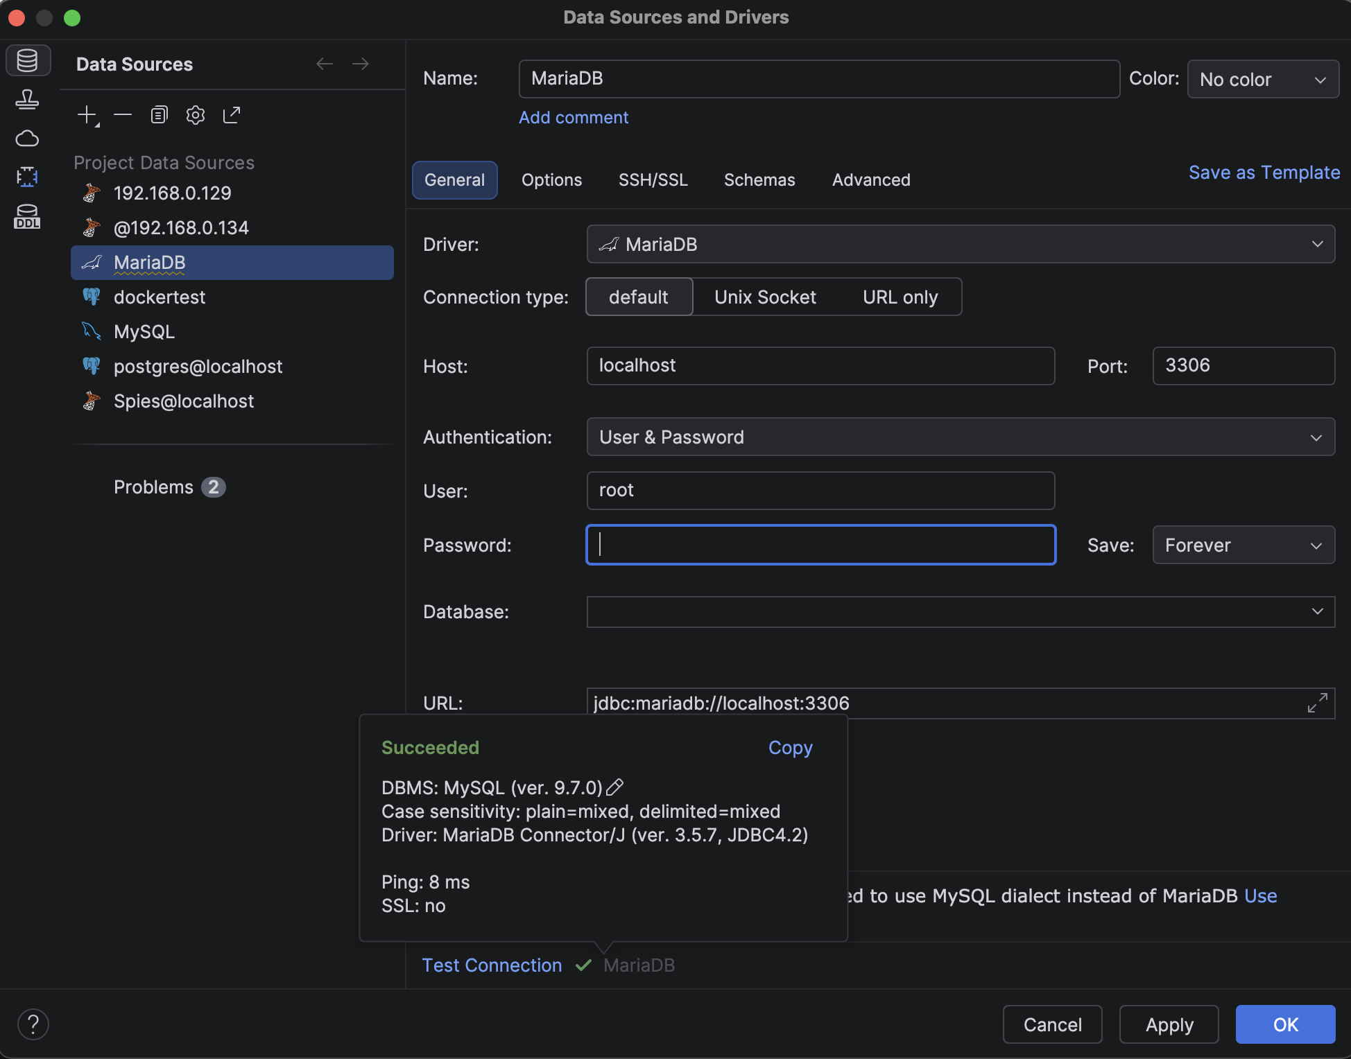Click the Ping: 8 ms text
This screenshot has height=1059, width=1351.
tap(425, 882)
